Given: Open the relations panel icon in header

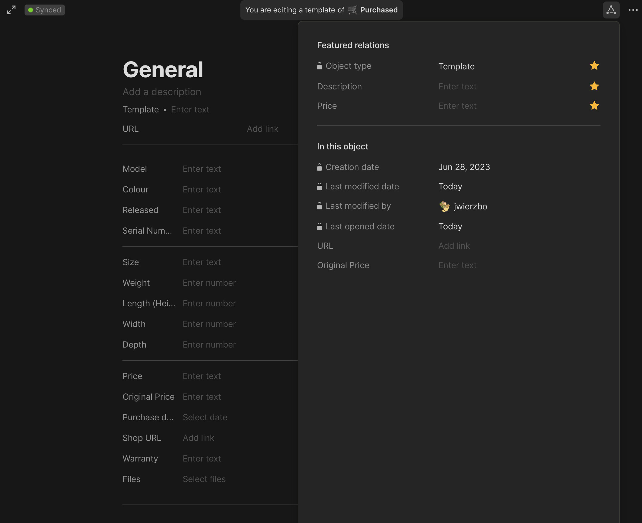Looking at the screenshot, I should tap(611, 10).
